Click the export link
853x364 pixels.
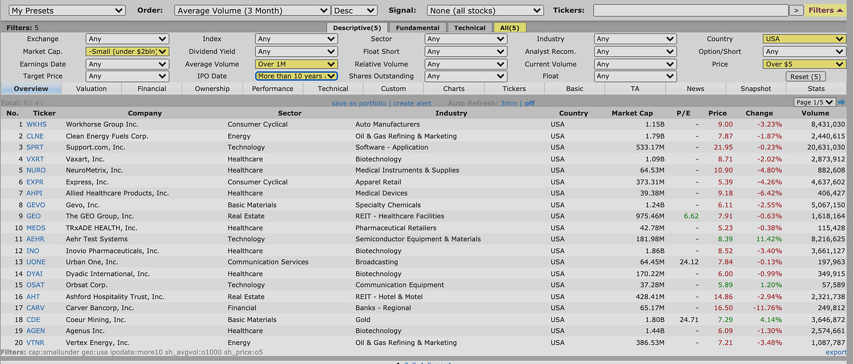pos(836,352)
